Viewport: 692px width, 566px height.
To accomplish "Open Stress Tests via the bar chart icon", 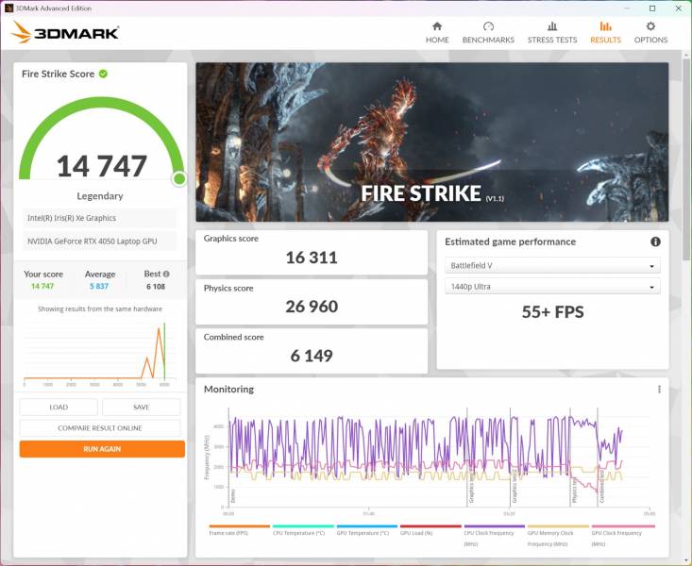I will coord(552,26).
